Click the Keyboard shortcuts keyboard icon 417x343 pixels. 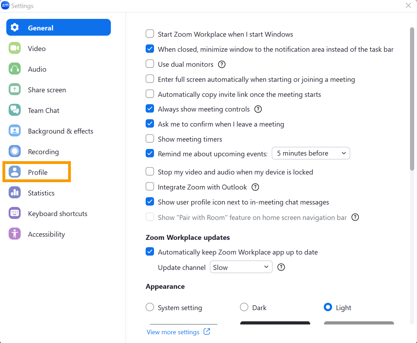(x=15, y=213)
